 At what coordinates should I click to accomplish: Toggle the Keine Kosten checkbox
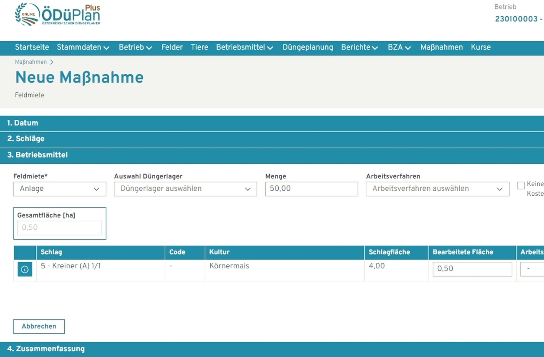[x=520, y=185]
